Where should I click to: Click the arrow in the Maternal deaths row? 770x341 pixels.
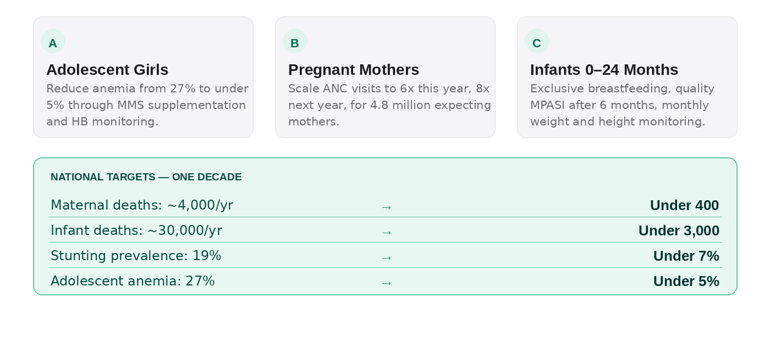(387, 207)
